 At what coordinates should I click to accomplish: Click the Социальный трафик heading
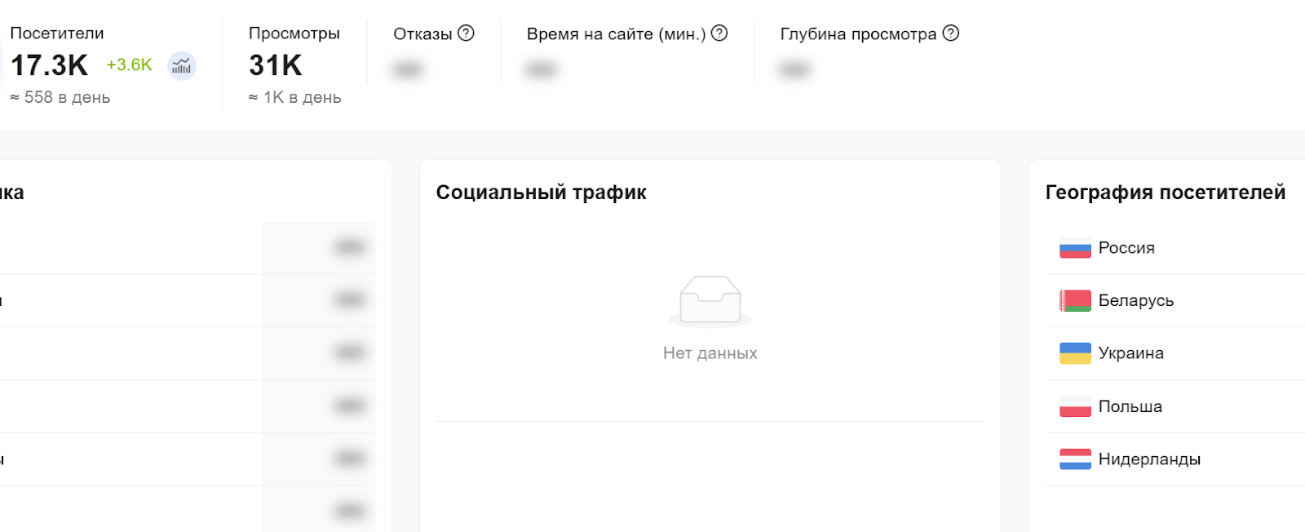coord(542,193)
